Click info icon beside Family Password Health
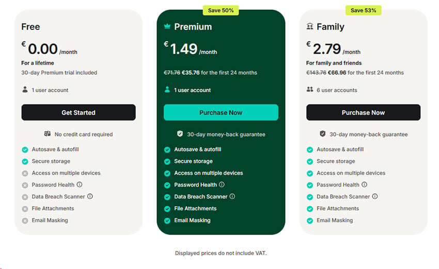This screenshot has width=439, height=269. point(365,184)
